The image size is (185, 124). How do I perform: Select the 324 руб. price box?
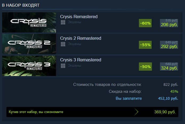(169, 67)
